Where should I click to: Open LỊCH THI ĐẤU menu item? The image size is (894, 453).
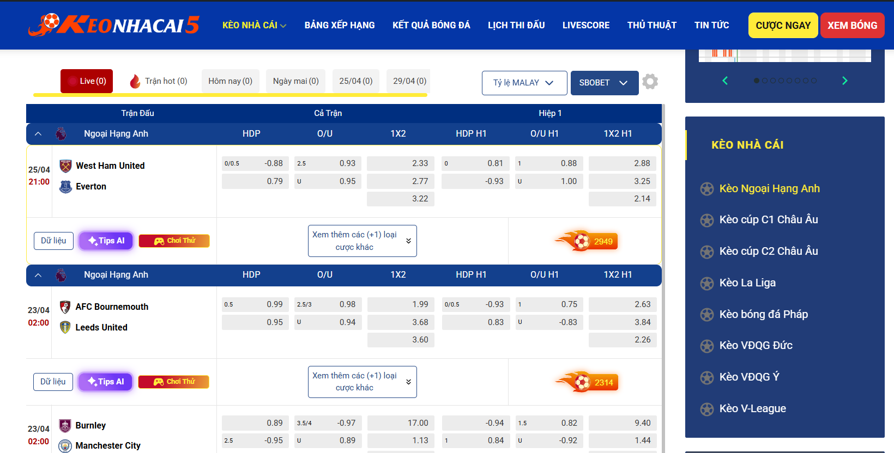516,25
